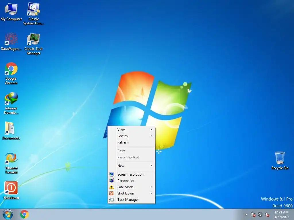Expand the View submenu
The height and width of the screenshot is (220, 294).
click(x=131, y=130)
